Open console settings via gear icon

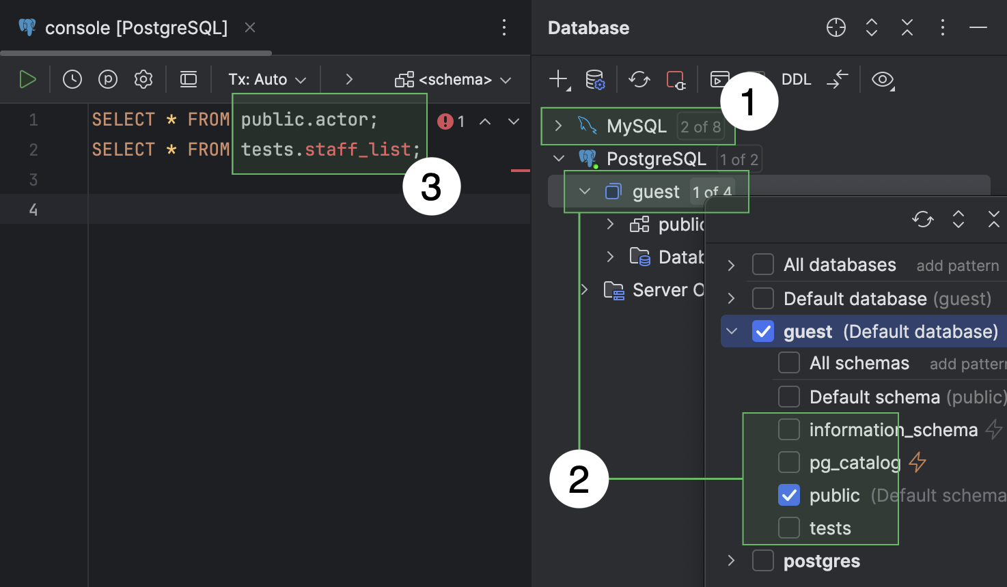coord(143,78)
